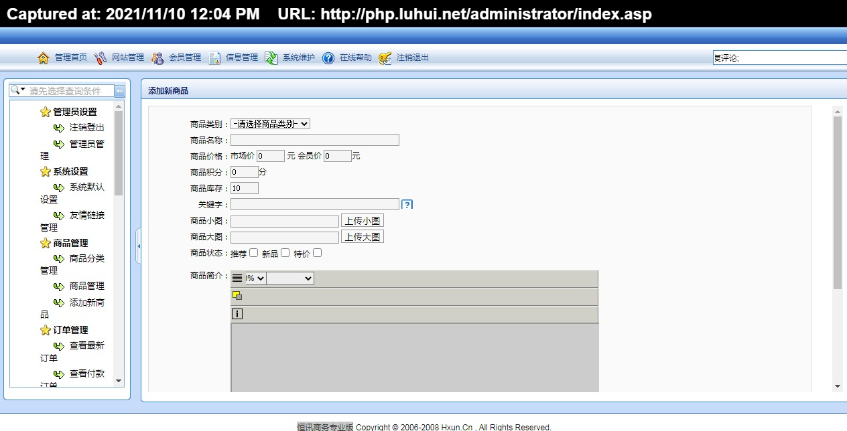
Task: Click 注销退出 to log out
Action: click(x=413, y=58)
